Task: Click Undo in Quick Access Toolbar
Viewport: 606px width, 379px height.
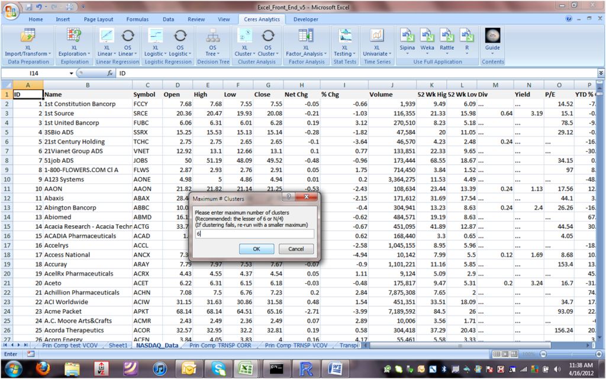Action: tap(38, 7)
